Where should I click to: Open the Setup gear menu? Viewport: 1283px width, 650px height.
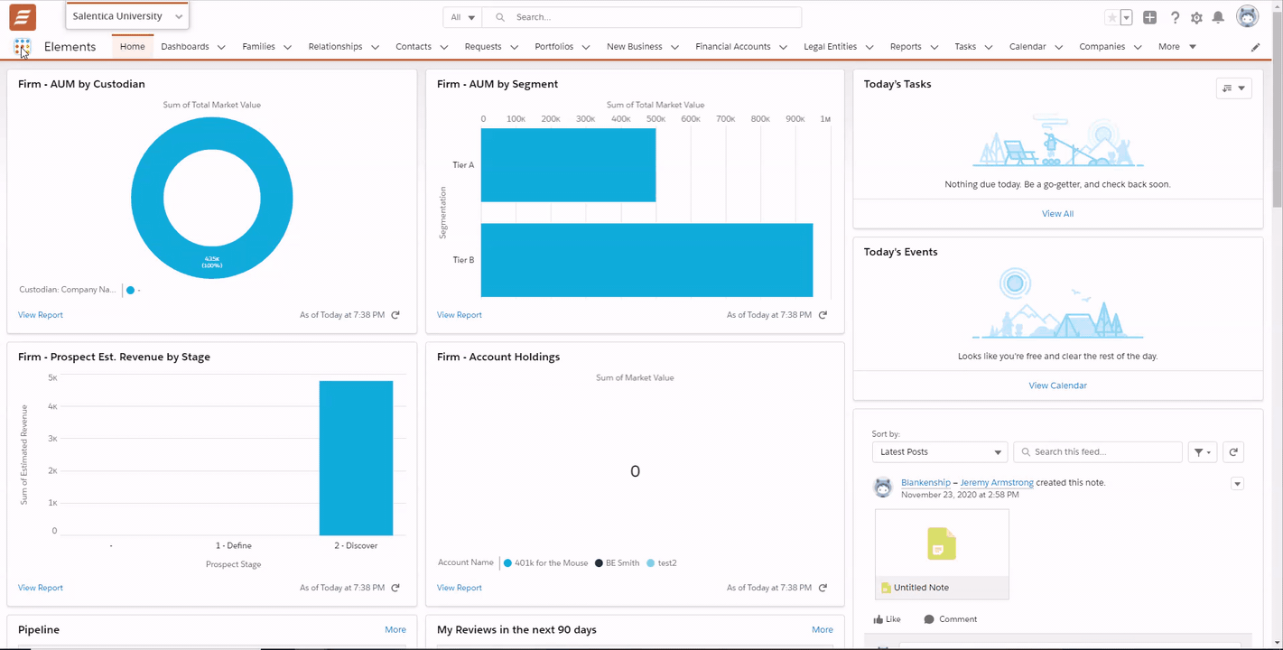click(x=1196, y=17)
